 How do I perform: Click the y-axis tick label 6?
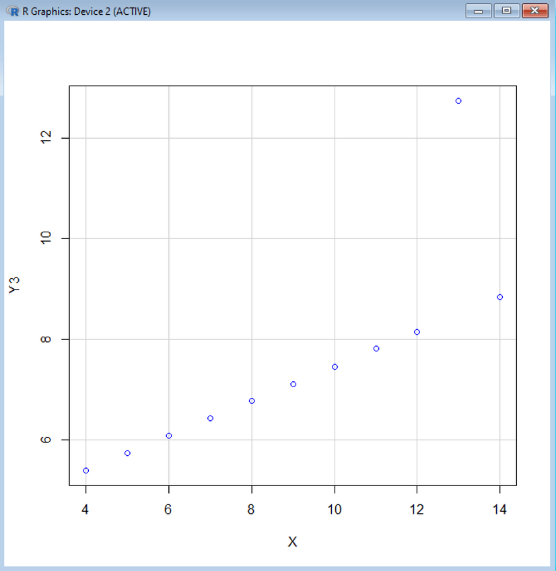[46, 440]
